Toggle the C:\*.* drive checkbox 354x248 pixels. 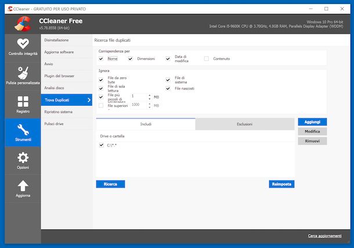[x=102, y=145]
